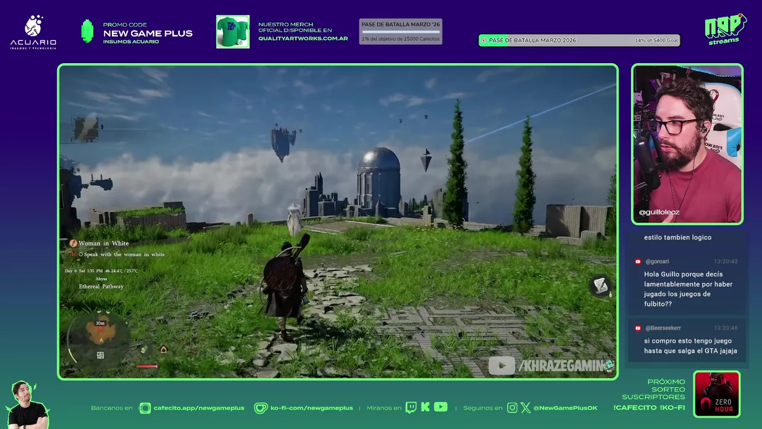Viewport: 762px width, 429px height.
Task: Open the @NewGamePlusOK handle
Action: tap(565, 408)
